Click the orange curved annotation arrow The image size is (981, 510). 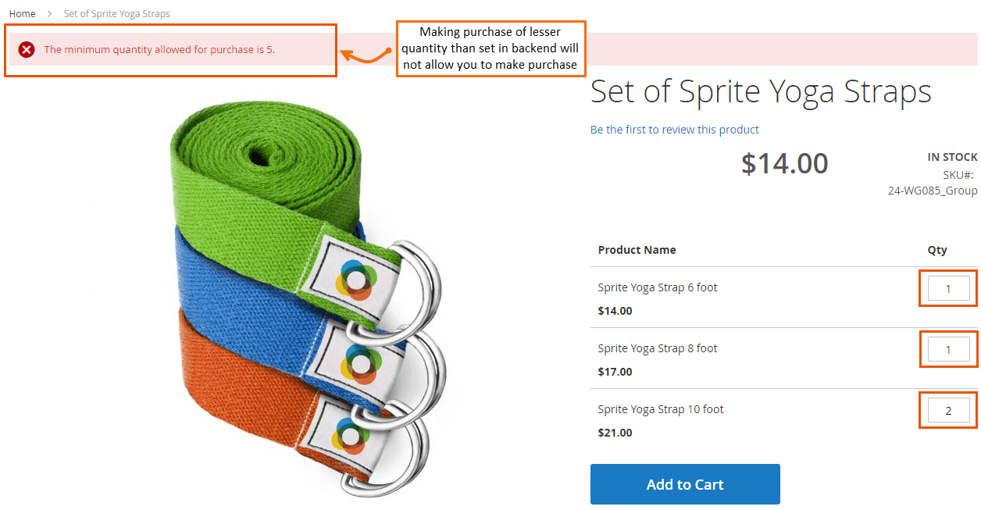pos(365,55)
